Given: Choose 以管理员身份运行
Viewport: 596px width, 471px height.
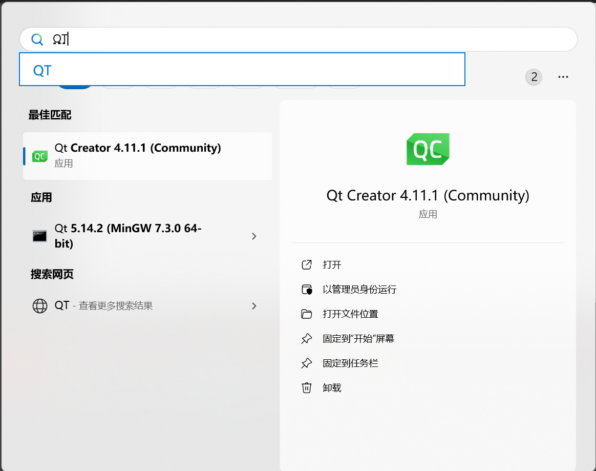Looking at the screenshot, I should 359,290.
